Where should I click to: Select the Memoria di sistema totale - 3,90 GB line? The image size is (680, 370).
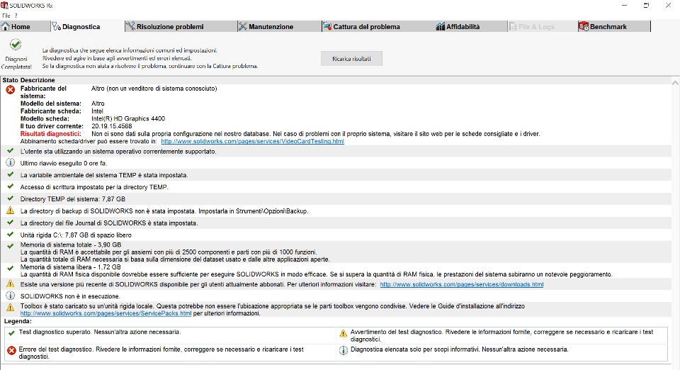pyautogui.click(x=71, y=245)
